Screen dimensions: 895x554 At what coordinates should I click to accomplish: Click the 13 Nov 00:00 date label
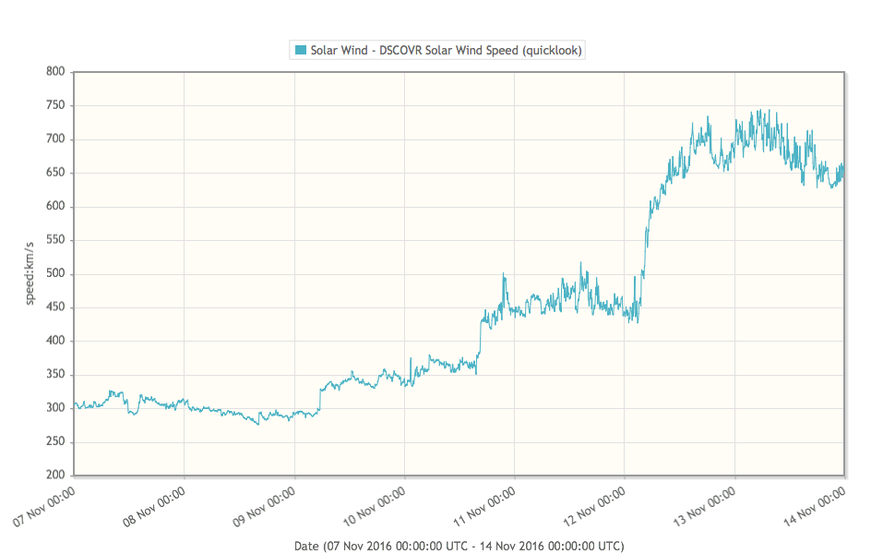point(707,504)
